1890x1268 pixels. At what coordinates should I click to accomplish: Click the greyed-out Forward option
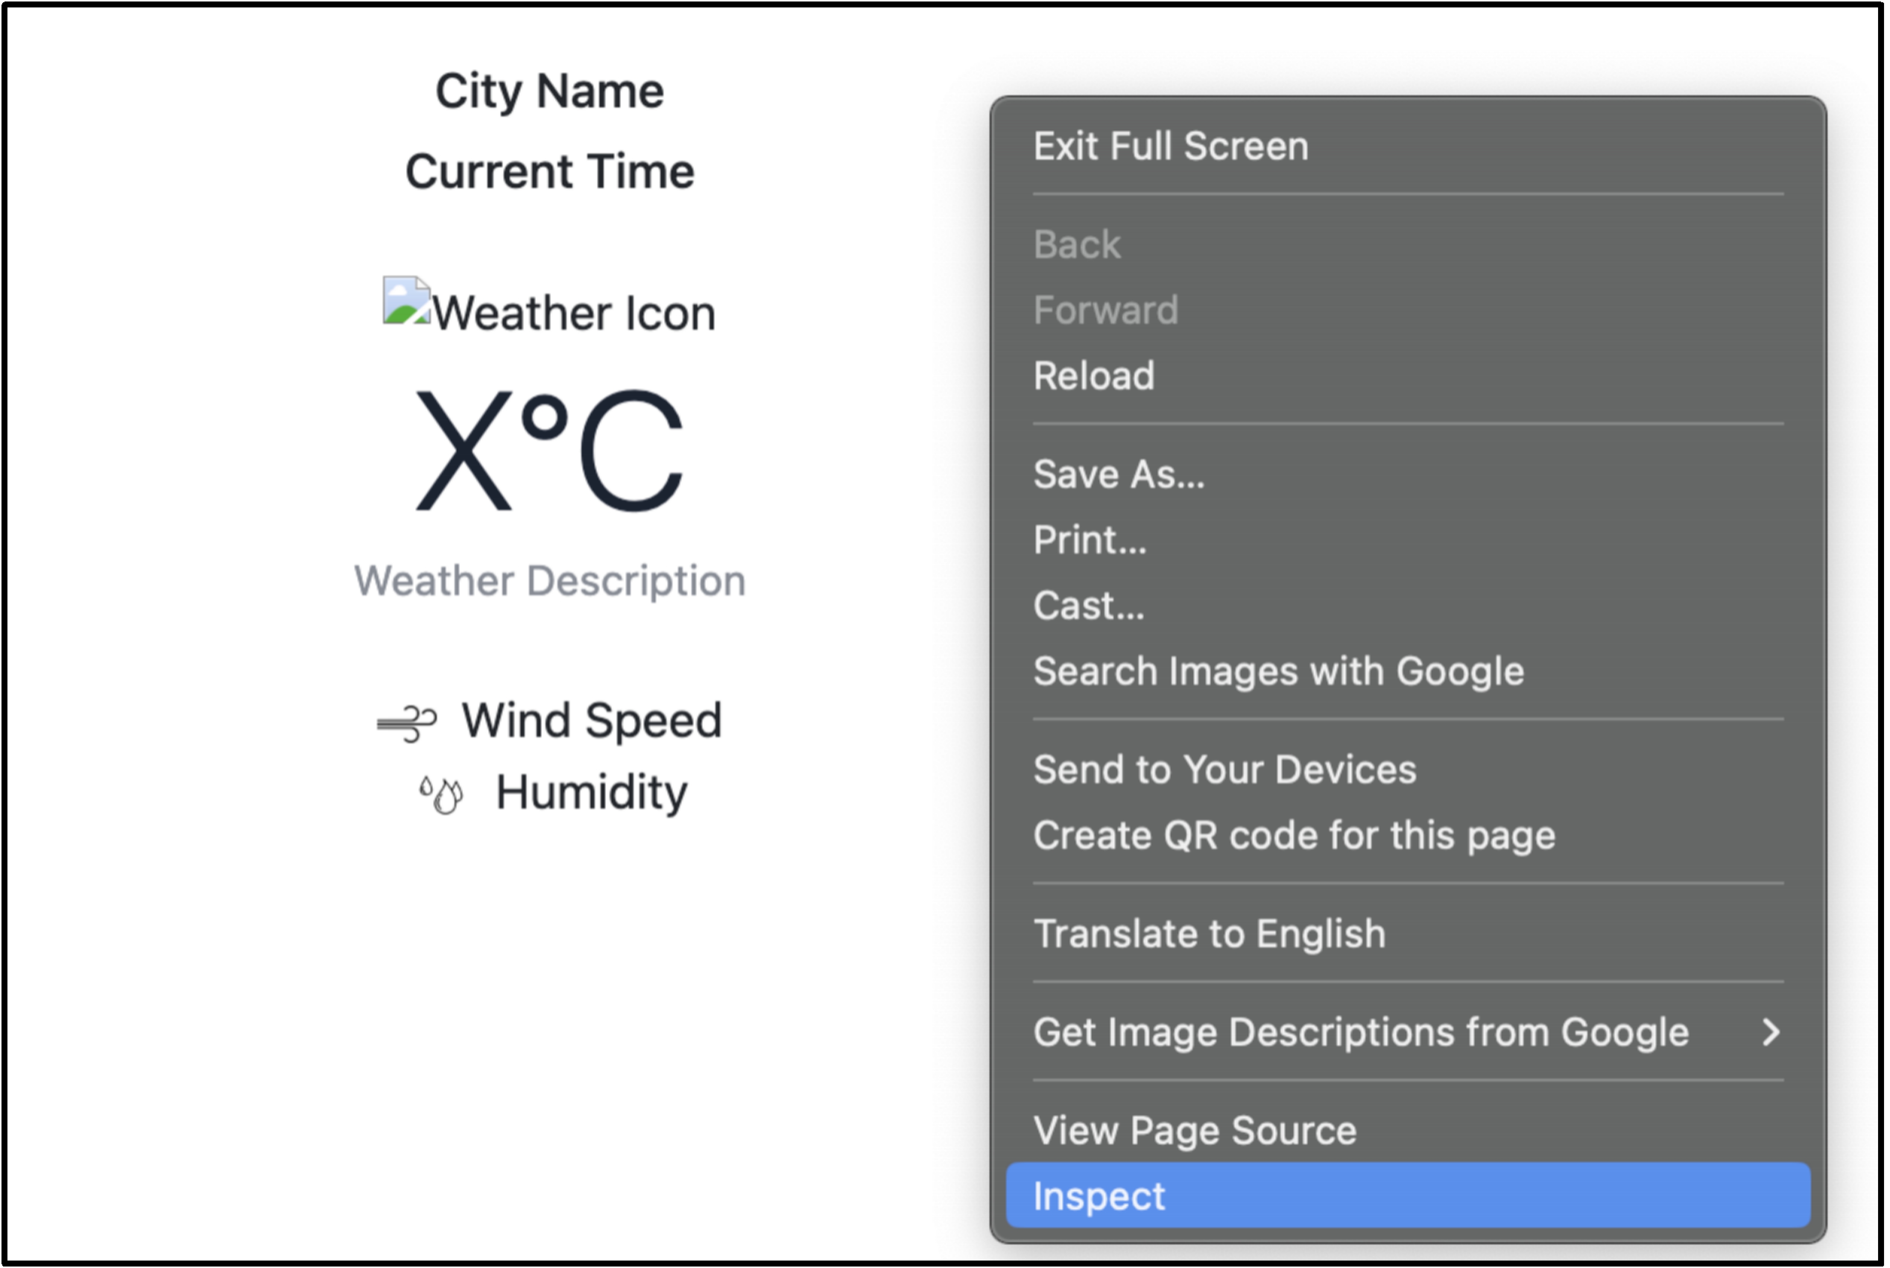click(1106, 310)
